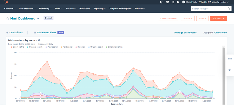The width and height of the screenshot is (234, 105).
Task: Click the Create dashboard button
Action: pos(168,18)
